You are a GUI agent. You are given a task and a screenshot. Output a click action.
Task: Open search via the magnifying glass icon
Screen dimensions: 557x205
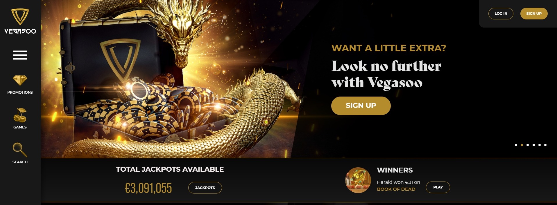pyautogui.click(x=20, y=150)
